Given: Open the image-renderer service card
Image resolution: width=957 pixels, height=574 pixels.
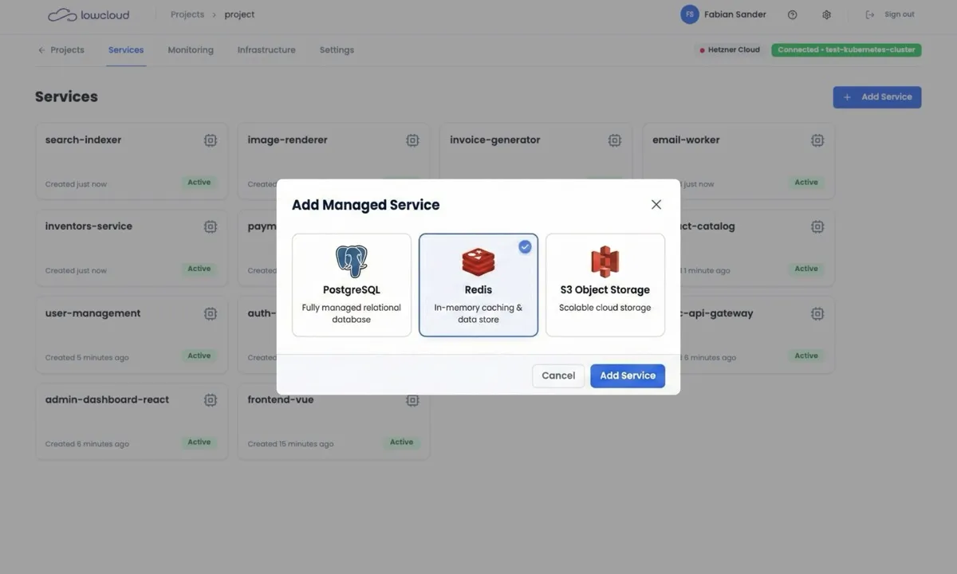Looking at the screenshot, I should [x=333, y=161].
